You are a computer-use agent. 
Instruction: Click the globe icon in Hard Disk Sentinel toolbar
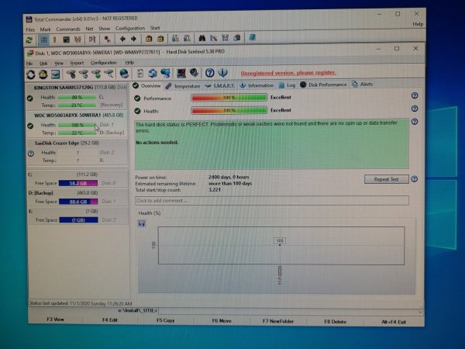click(124, 74)
